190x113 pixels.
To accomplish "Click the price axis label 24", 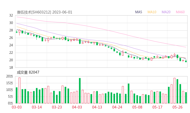I will pyautogui.click(x=11, y=45).
